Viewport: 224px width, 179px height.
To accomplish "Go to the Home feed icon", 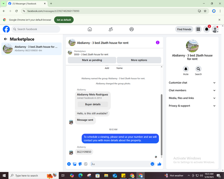I will point(90,29).
